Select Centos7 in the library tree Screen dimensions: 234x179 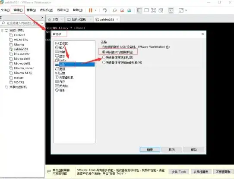[19, 35]
